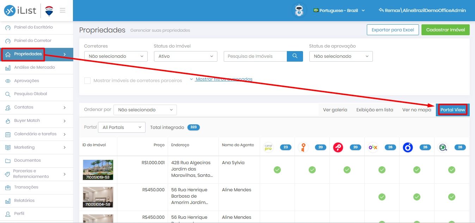Click the Marketing book icon

point(8,148)
